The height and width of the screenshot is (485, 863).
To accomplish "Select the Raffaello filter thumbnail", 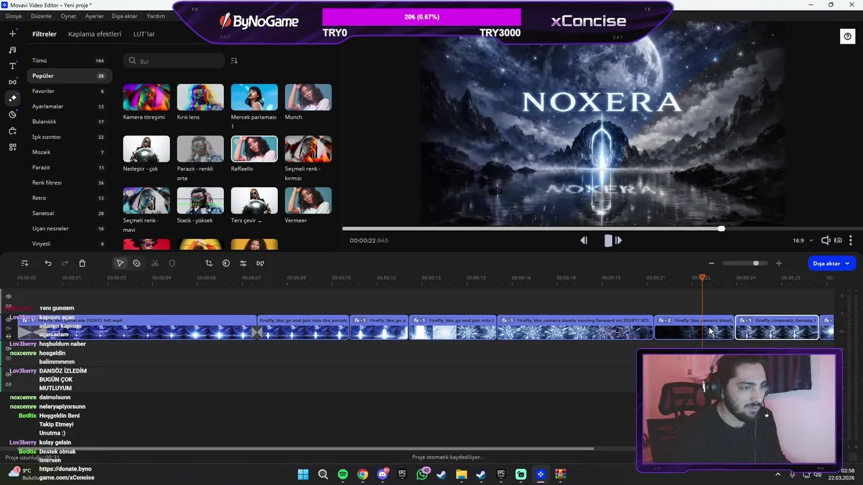I will point(254,149).
